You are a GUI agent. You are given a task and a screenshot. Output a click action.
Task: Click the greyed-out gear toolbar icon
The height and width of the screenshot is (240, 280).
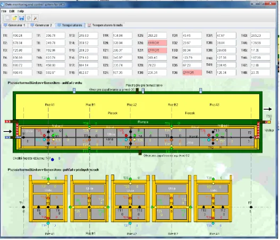(x=29, y=18)
